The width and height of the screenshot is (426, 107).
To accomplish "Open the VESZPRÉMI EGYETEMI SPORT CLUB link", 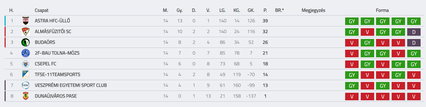I will (x=71, y=85).
